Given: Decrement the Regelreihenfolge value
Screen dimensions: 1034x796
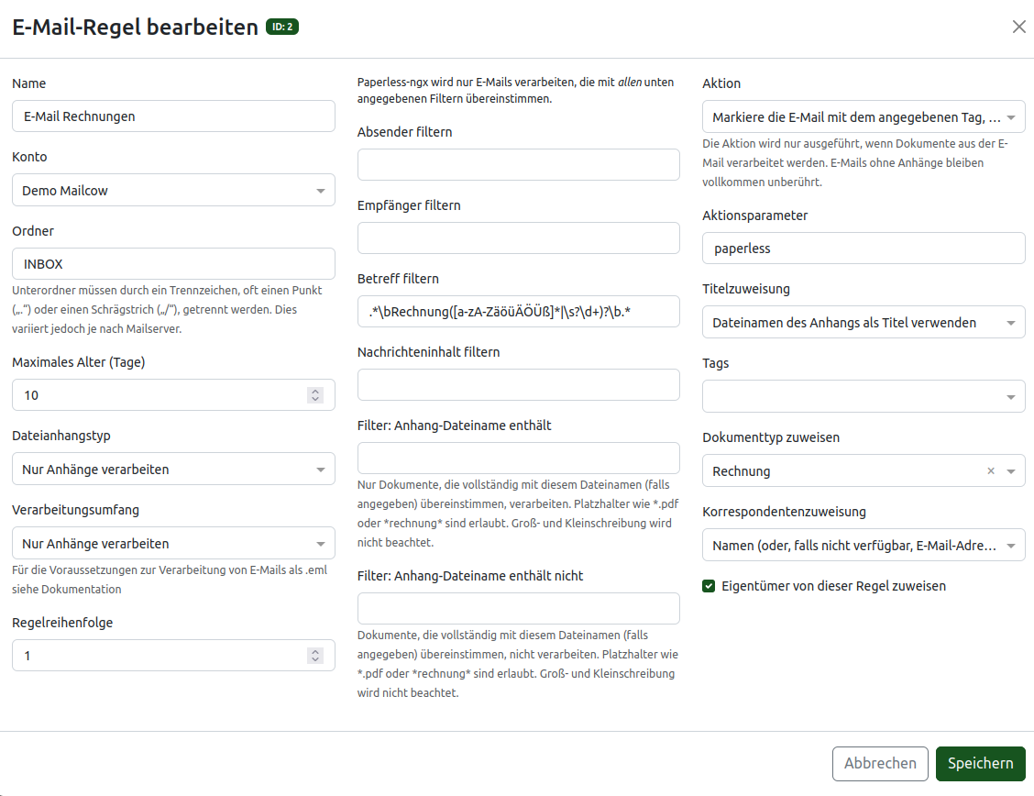Looking at the screenshot, I should tap(315, 660).
